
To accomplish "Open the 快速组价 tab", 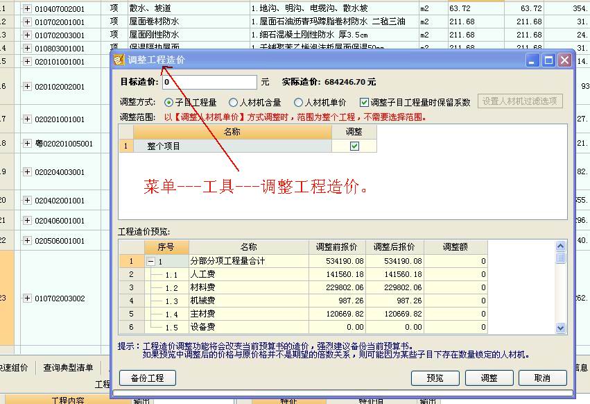I will [12, 369].
